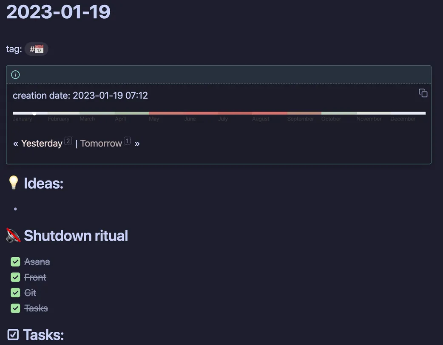The image size is (443, 345).
Task: Click the October segment of year bar
Action: pyautogui.click(x=338, y=113)
